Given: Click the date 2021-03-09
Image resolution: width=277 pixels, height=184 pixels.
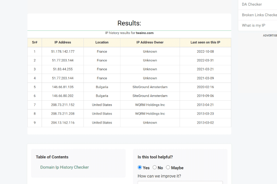Looking at the screenshot, I should coord(205,78).
